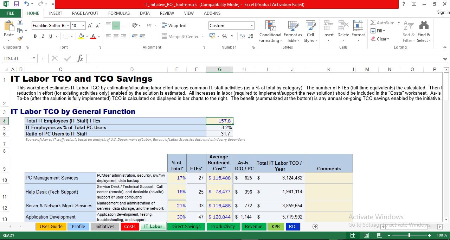
Task: Open the Merge & Center dropdown arrow
Action: (202, 36)
